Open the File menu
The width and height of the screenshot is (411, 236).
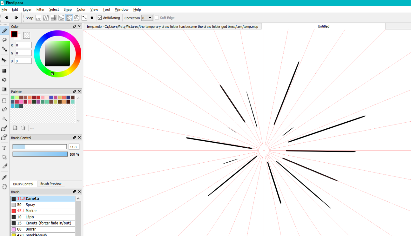(4, 10)
